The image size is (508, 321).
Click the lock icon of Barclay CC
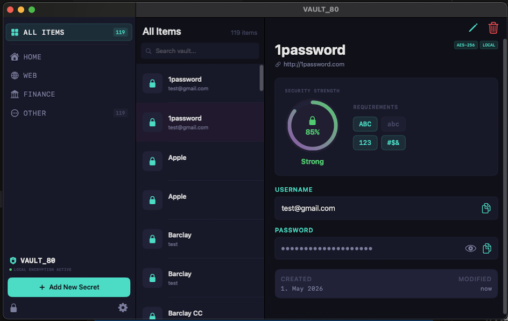152,315
